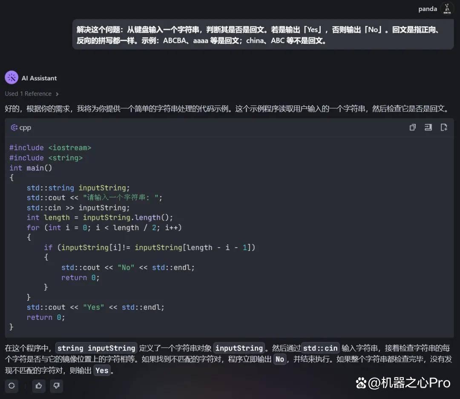Click the paw icon in watermark
Viewport: 460px width, 399px height.
(x=361, y=382)
